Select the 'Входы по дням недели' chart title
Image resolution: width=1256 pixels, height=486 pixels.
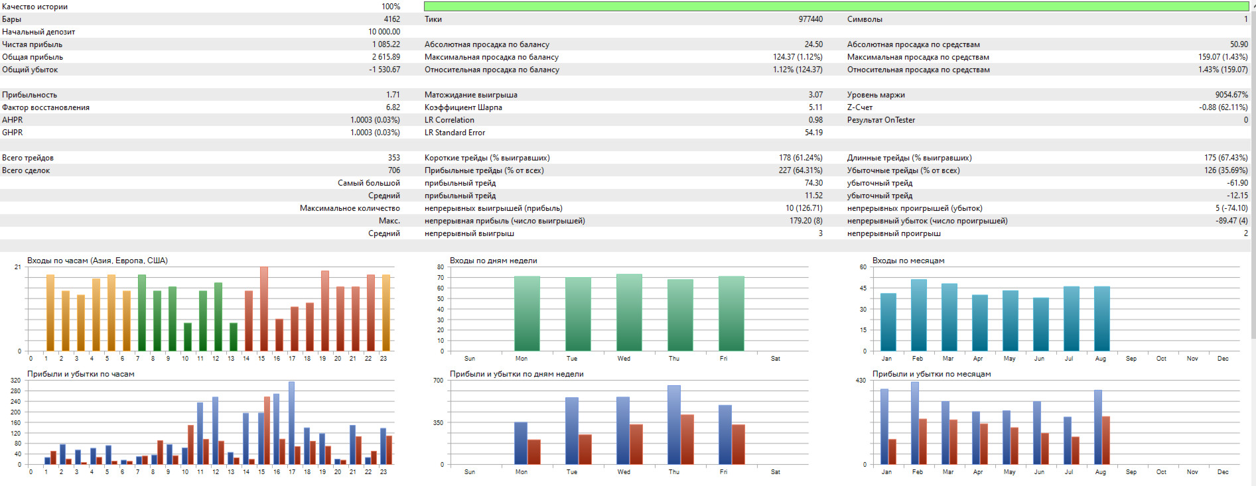click(494, 261)
